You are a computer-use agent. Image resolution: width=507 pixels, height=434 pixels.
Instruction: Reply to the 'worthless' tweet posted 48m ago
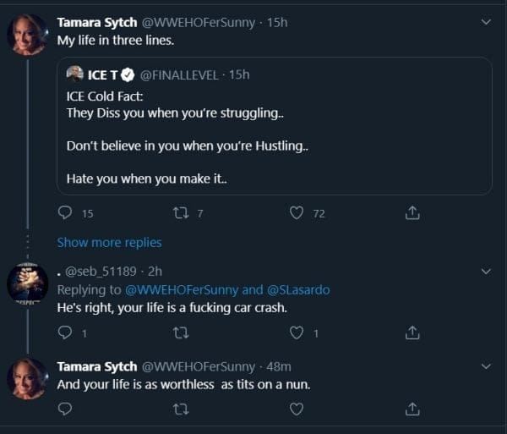(65, 409)
